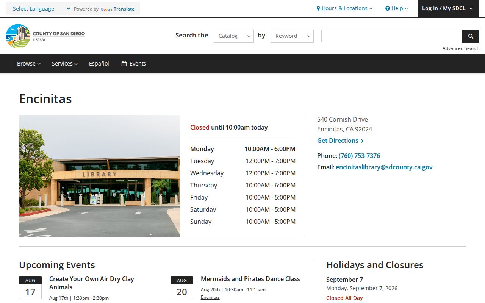Click the Saturday hours row
The height and width of the screenshot is (303, 485).
[x=243, y=209]
